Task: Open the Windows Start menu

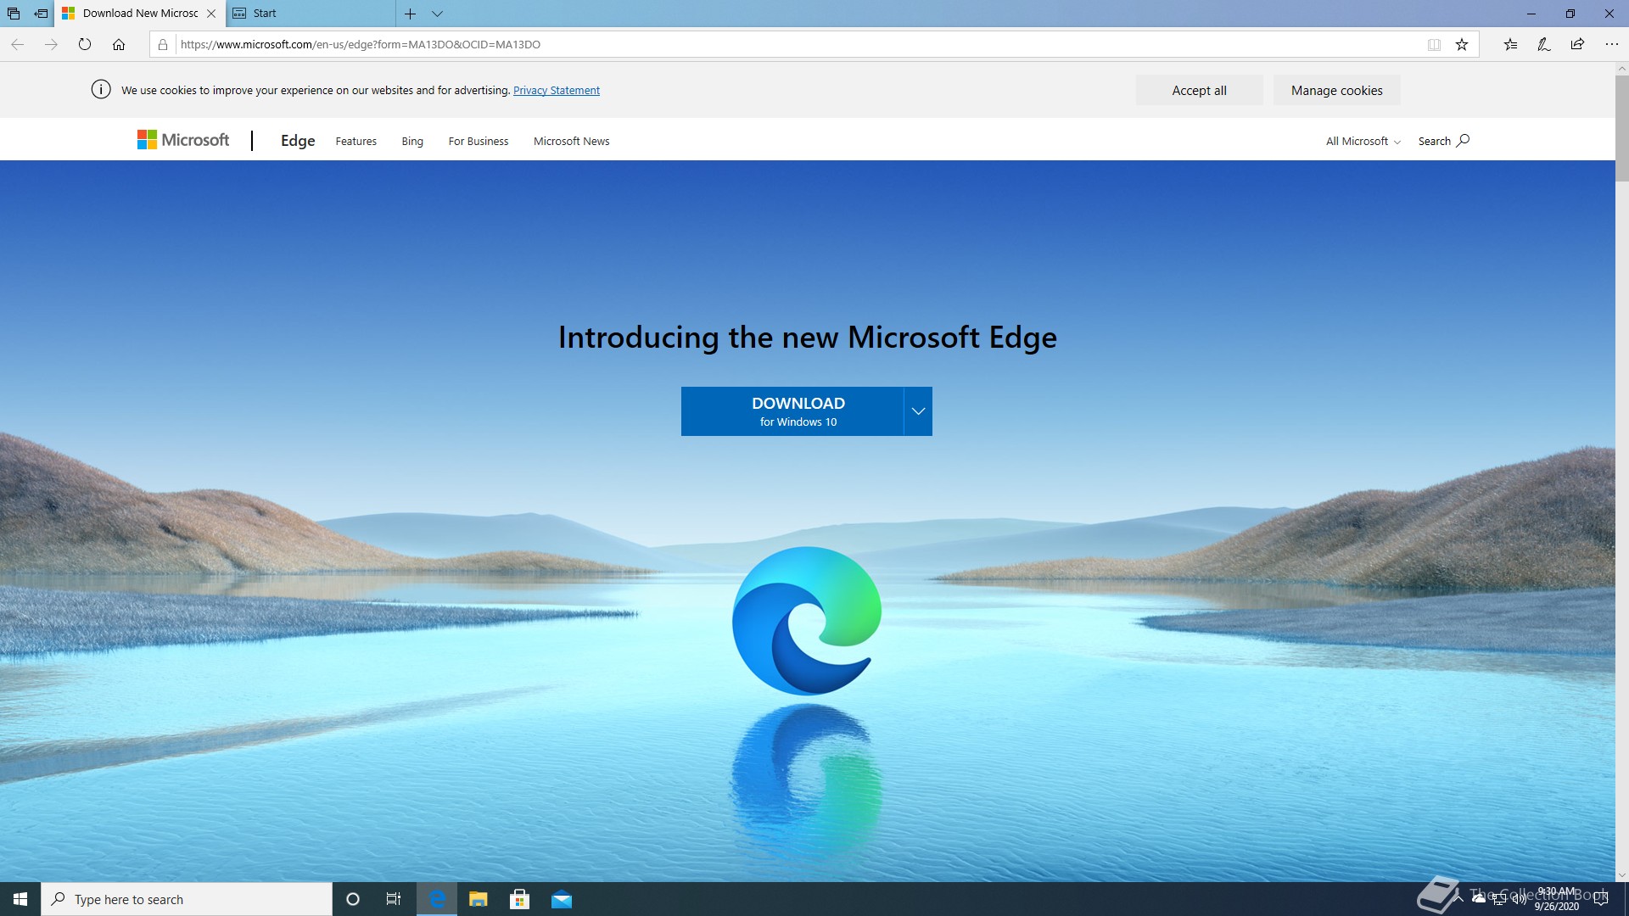Action: point(20,899)
